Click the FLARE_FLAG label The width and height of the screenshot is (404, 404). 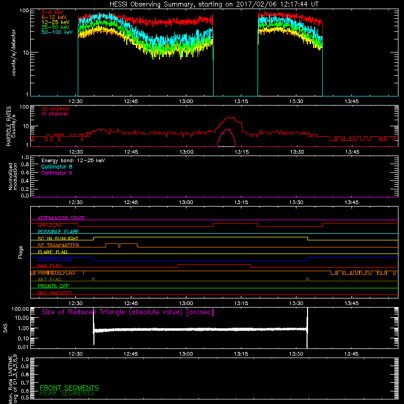(x=53, y=252)
